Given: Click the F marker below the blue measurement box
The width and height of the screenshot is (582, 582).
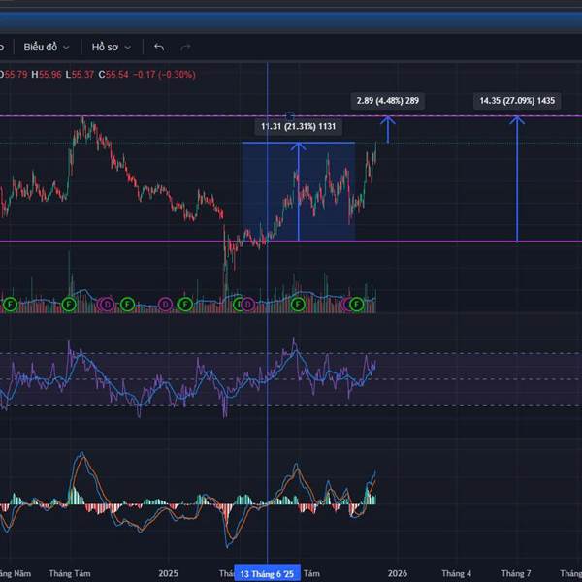Looking at the screenshot, I should coord(298,305).
